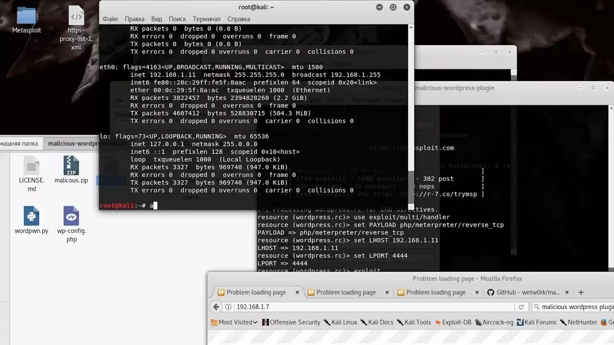This screenshot has height=345, width=614.
Task: Open Терминал menu in terminal
Action: (206, 19)
